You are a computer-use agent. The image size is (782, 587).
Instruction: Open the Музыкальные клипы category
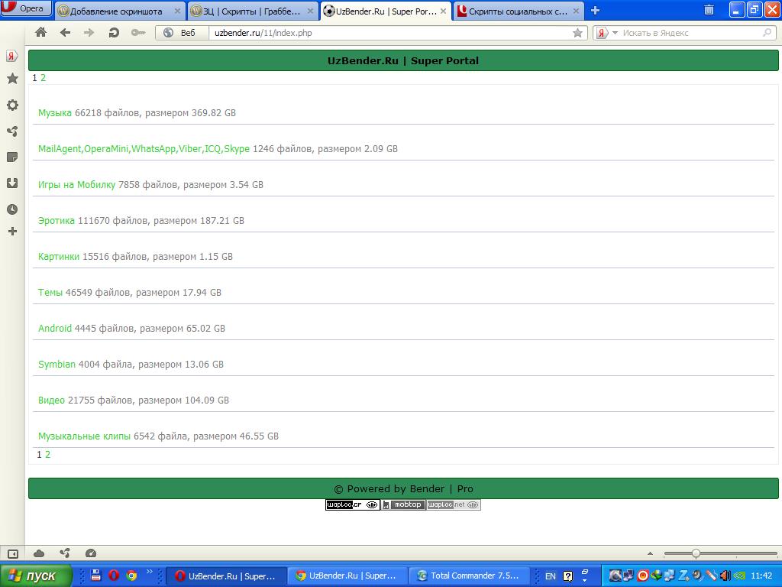click(x=84, y=436)
